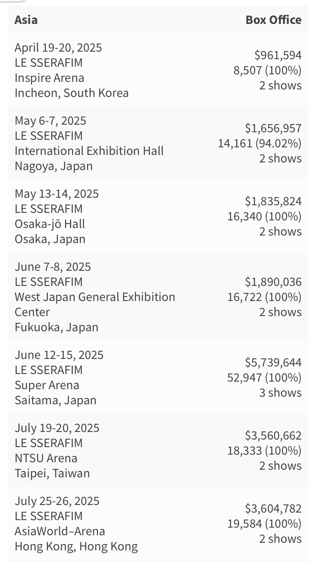
Task: Select the $961,594 gross figure
Action: (x=278, y=55)
